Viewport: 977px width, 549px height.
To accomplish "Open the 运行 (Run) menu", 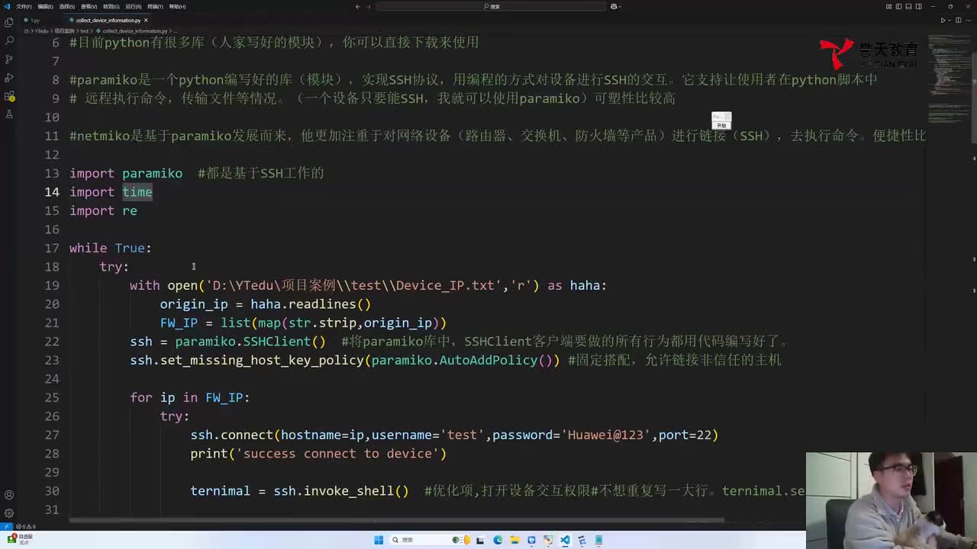I will 133,6.
